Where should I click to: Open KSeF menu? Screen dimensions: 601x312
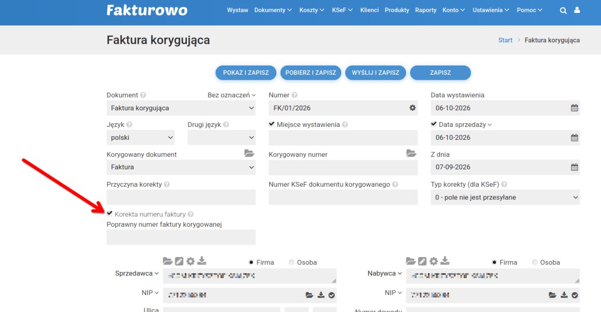coord(343,10)
